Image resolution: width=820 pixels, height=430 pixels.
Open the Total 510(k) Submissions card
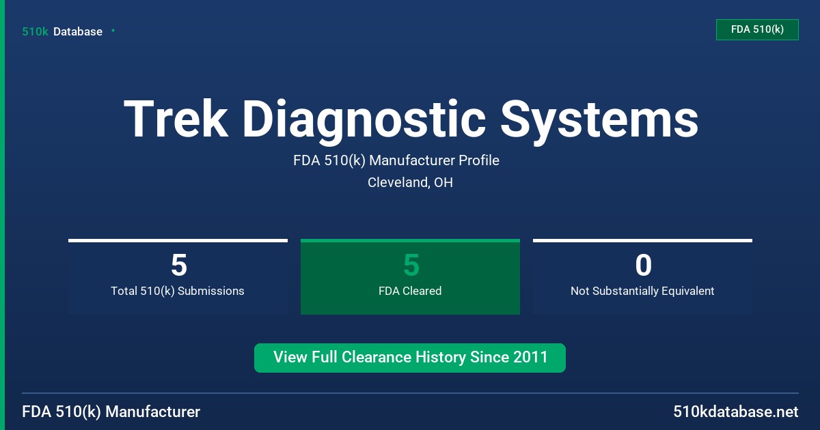pos(178,276)
